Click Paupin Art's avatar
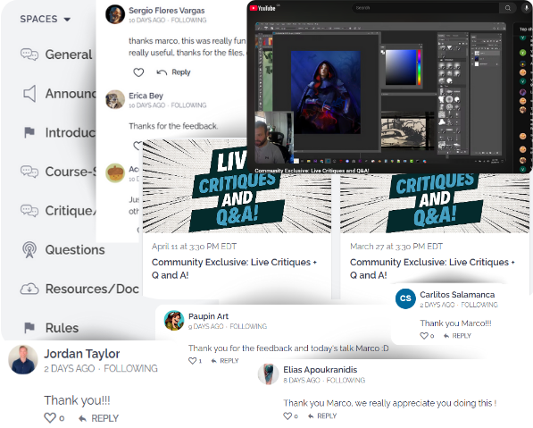This screenshot has height=428, width=533. (174, 320)
